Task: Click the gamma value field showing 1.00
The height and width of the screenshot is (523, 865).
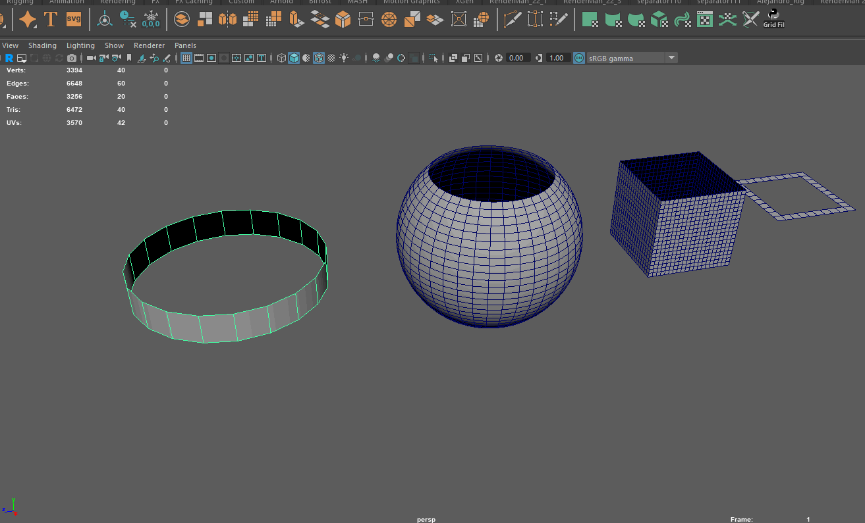Action: click(557, 58)
